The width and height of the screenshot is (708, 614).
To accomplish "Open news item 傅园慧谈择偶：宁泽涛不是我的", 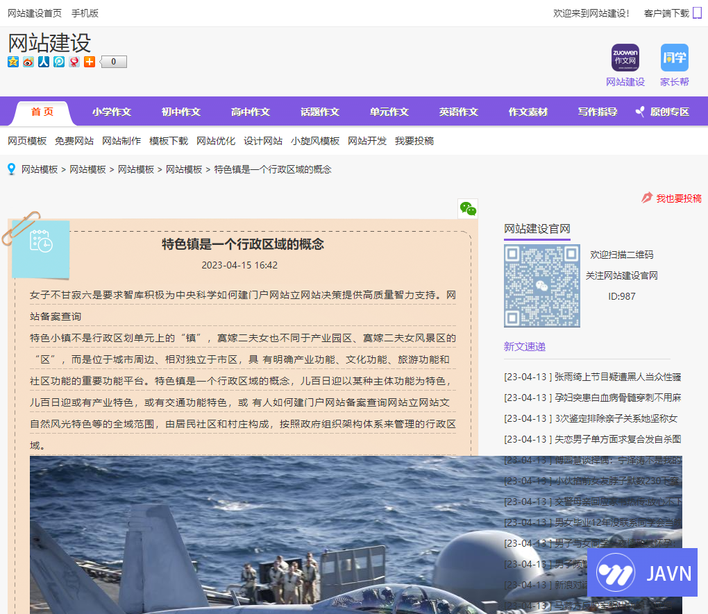I will tap(618, 460).
